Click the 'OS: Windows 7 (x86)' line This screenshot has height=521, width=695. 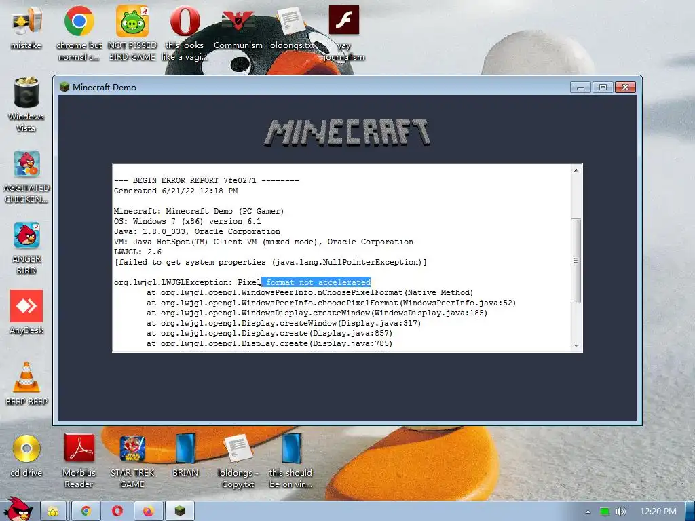click(187, 222)
